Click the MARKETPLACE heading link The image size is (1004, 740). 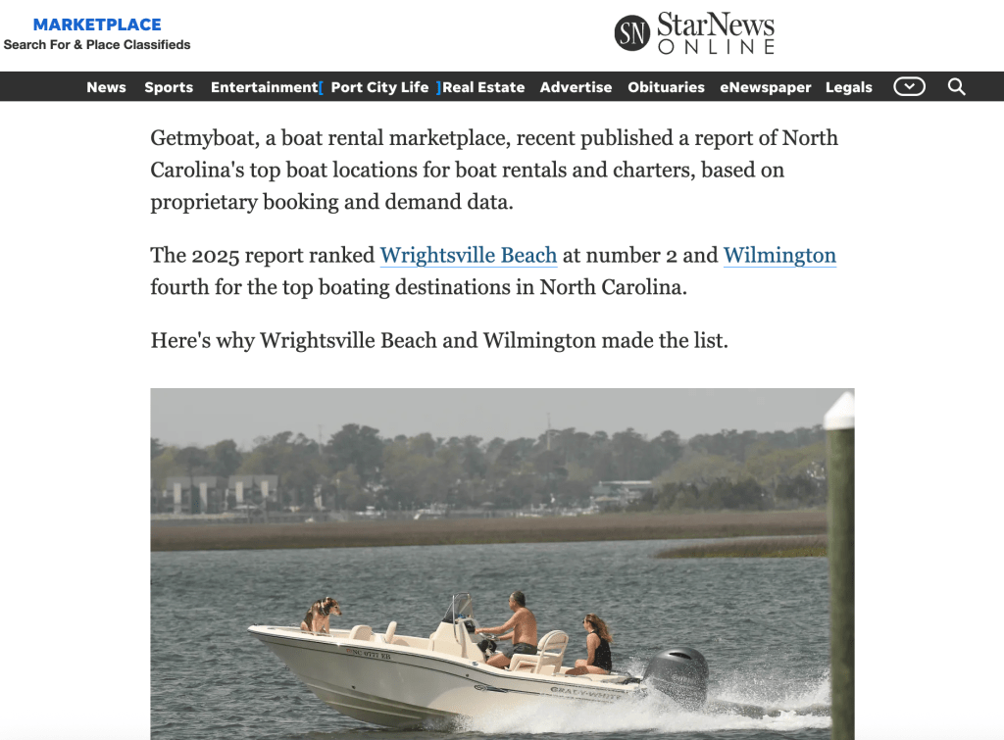point(97,25)
